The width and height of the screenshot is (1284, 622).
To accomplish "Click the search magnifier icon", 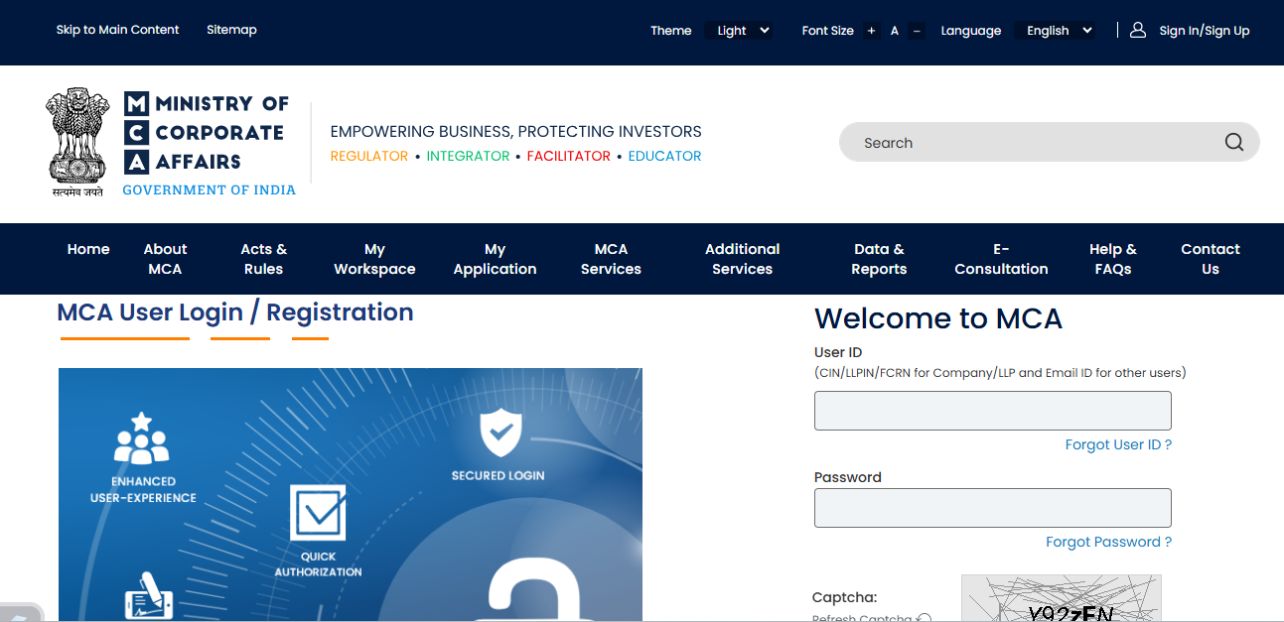I will point(1233,142).
